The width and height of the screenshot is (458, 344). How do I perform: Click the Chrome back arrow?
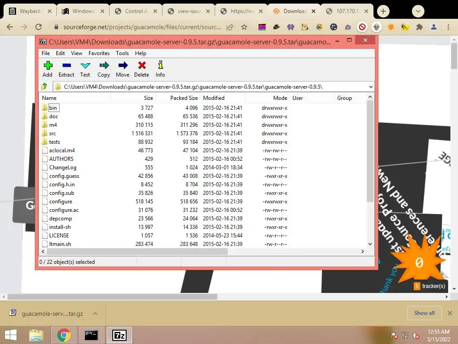pos(10,27)
